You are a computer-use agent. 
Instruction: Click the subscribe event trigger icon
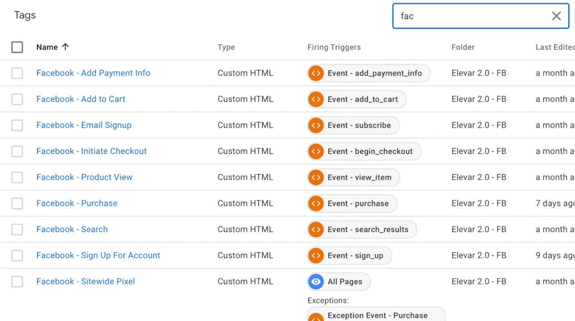(x=316, y=126)
